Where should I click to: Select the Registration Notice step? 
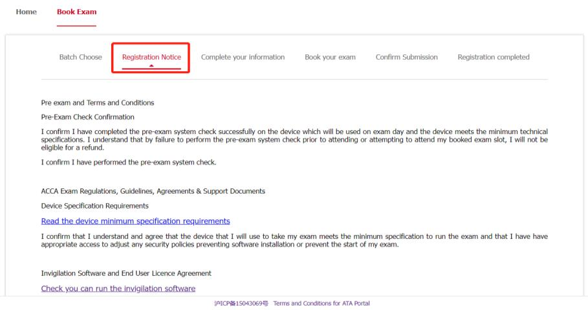click(151, 57)
